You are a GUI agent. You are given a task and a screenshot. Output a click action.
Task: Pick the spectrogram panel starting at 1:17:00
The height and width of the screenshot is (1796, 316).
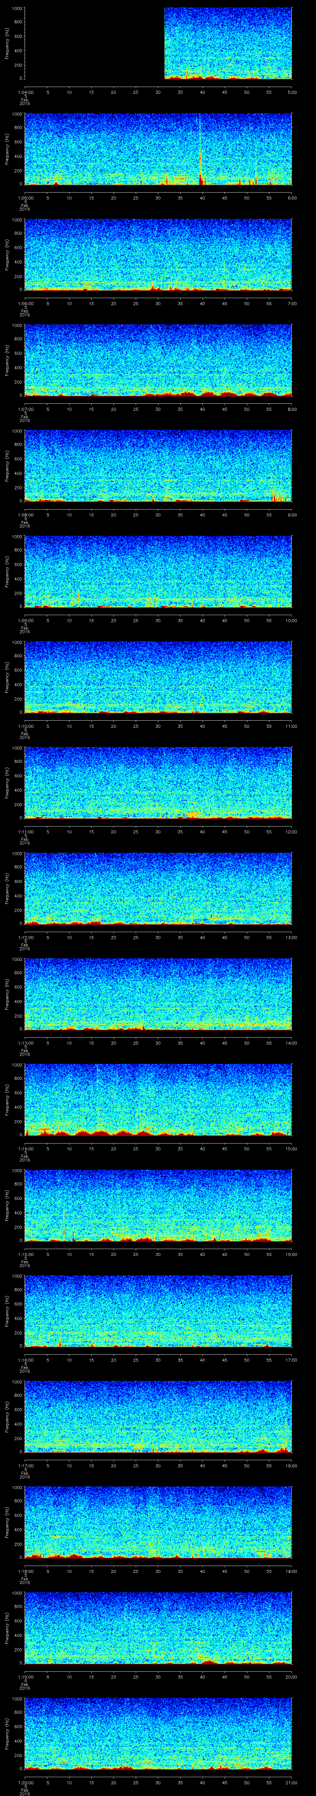pos(158,1417)
